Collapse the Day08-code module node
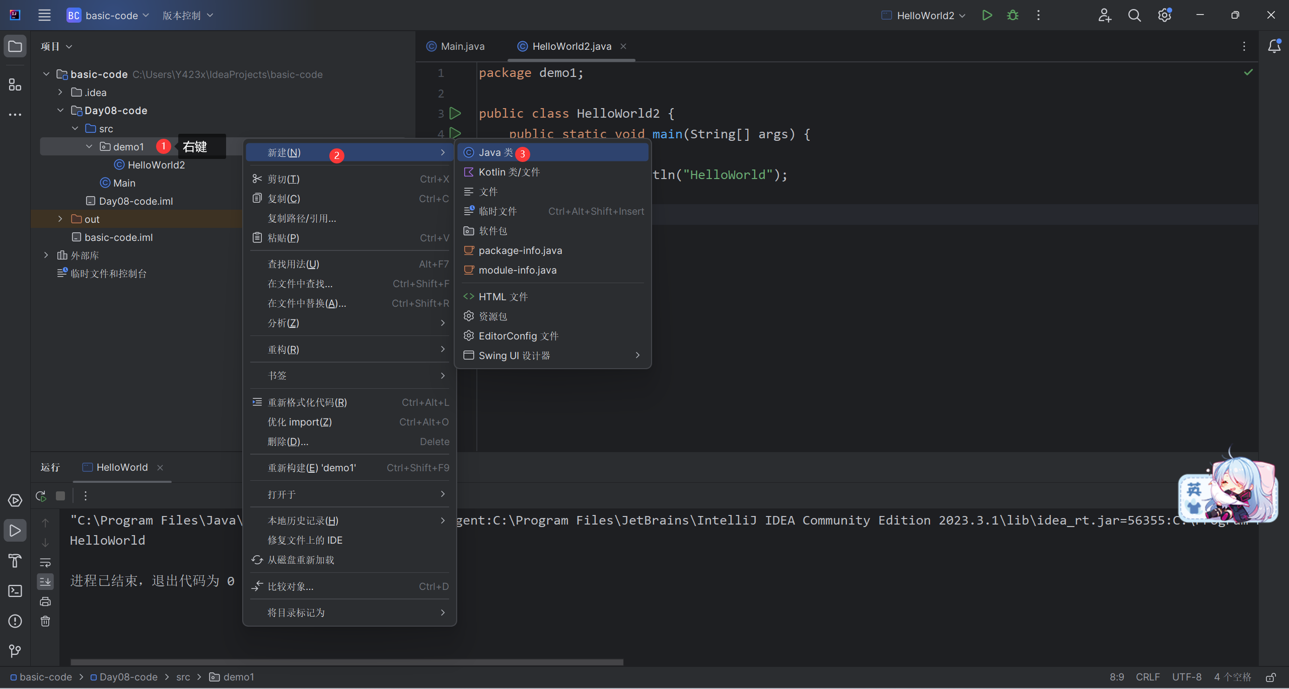The image size is (1289, 689). tap(60, 111)
